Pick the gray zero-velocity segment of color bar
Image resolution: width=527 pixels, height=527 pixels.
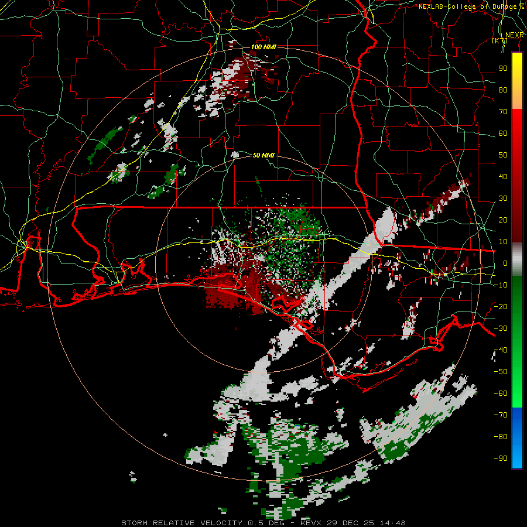click(517, 259)
